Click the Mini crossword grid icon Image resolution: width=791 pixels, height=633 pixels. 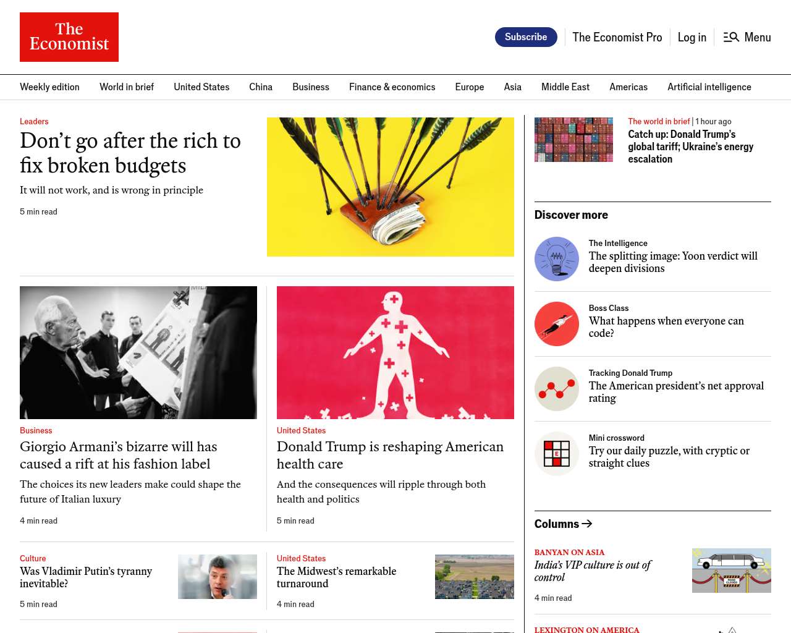pyautogui.click(x=557, y=454)
